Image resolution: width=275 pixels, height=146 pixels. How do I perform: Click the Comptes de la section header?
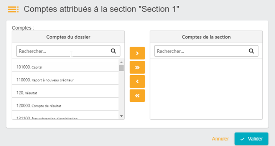coord(206,37)
